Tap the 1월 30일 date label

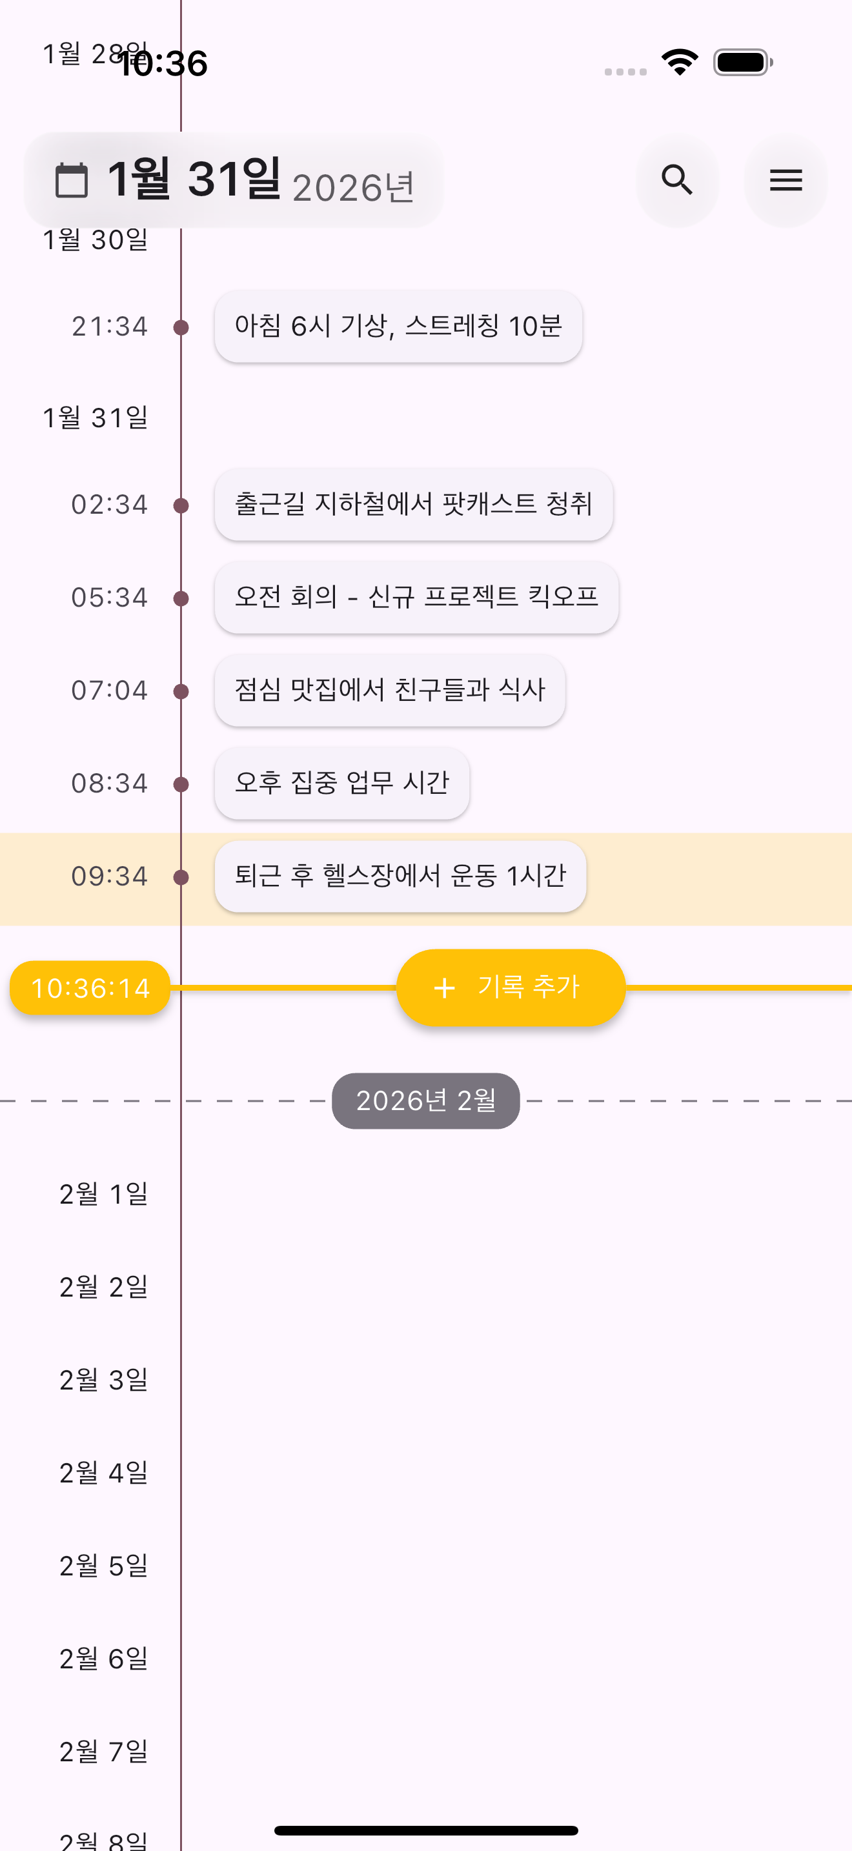(95, 240)
